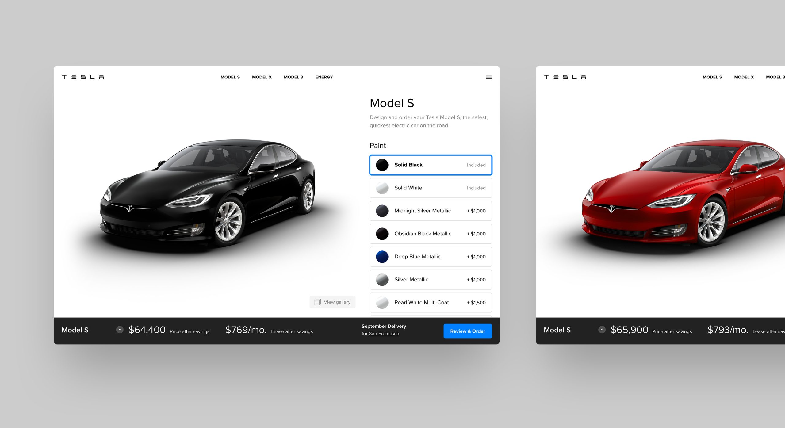Navigate to ENERGY menu item

tap(324, 77)
